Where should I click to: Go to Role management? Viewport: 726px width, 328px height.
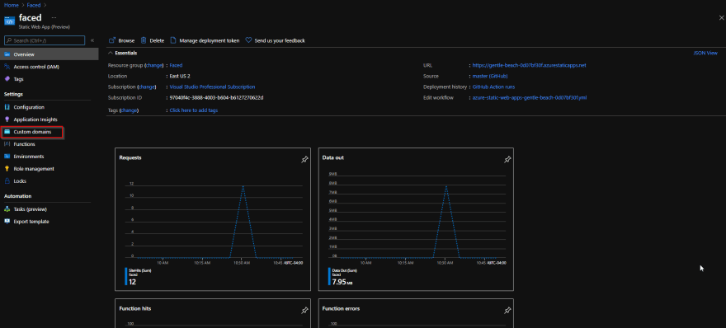[34, 169]
